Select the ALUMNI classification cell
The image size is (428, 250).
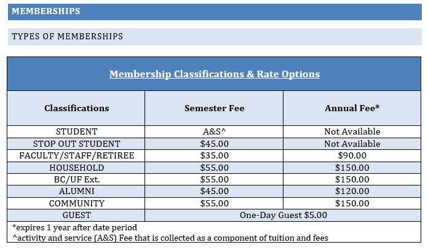[76, 192]
